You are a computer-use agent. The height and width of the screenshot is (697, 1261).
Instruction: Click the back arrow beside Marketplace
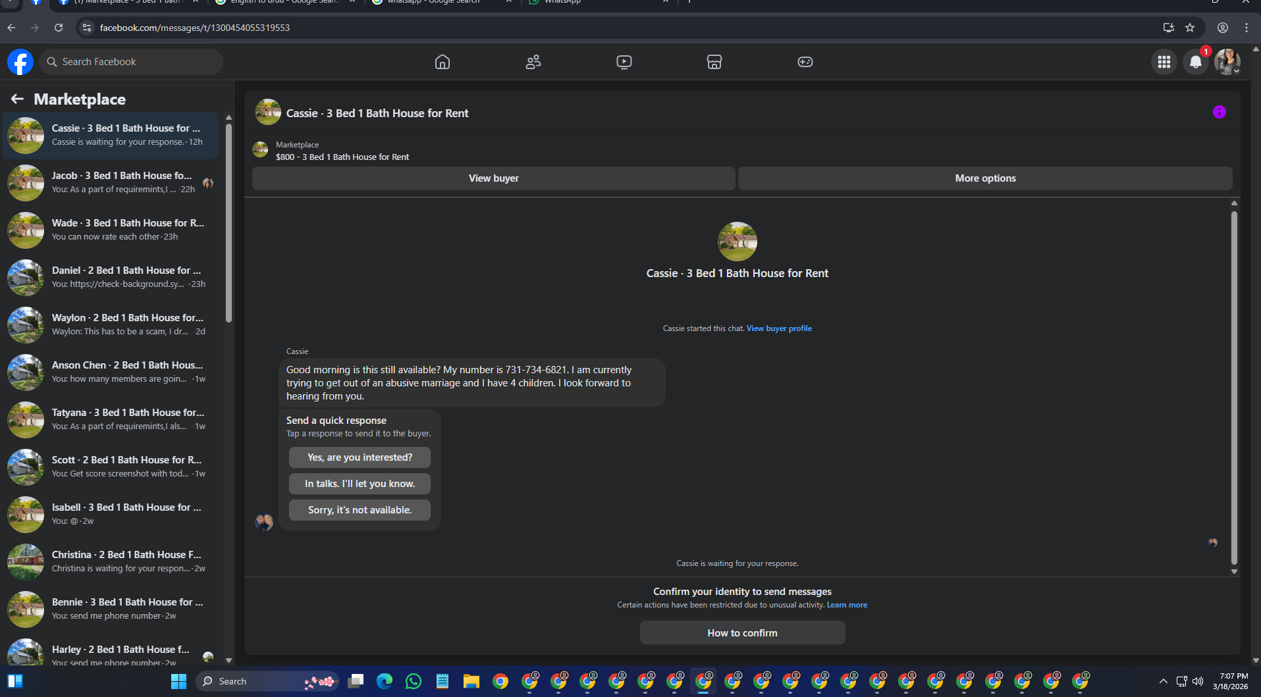click(17, 99)
